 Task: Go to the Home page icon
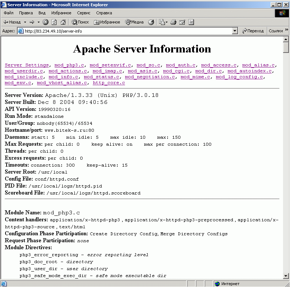pos(63,22)
